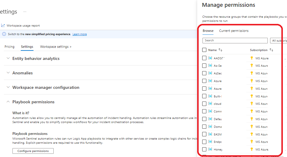The width and height of the screenshot is (287, 157).
Task: Click resource group icon for AzSec row
Action: (210, 73)
